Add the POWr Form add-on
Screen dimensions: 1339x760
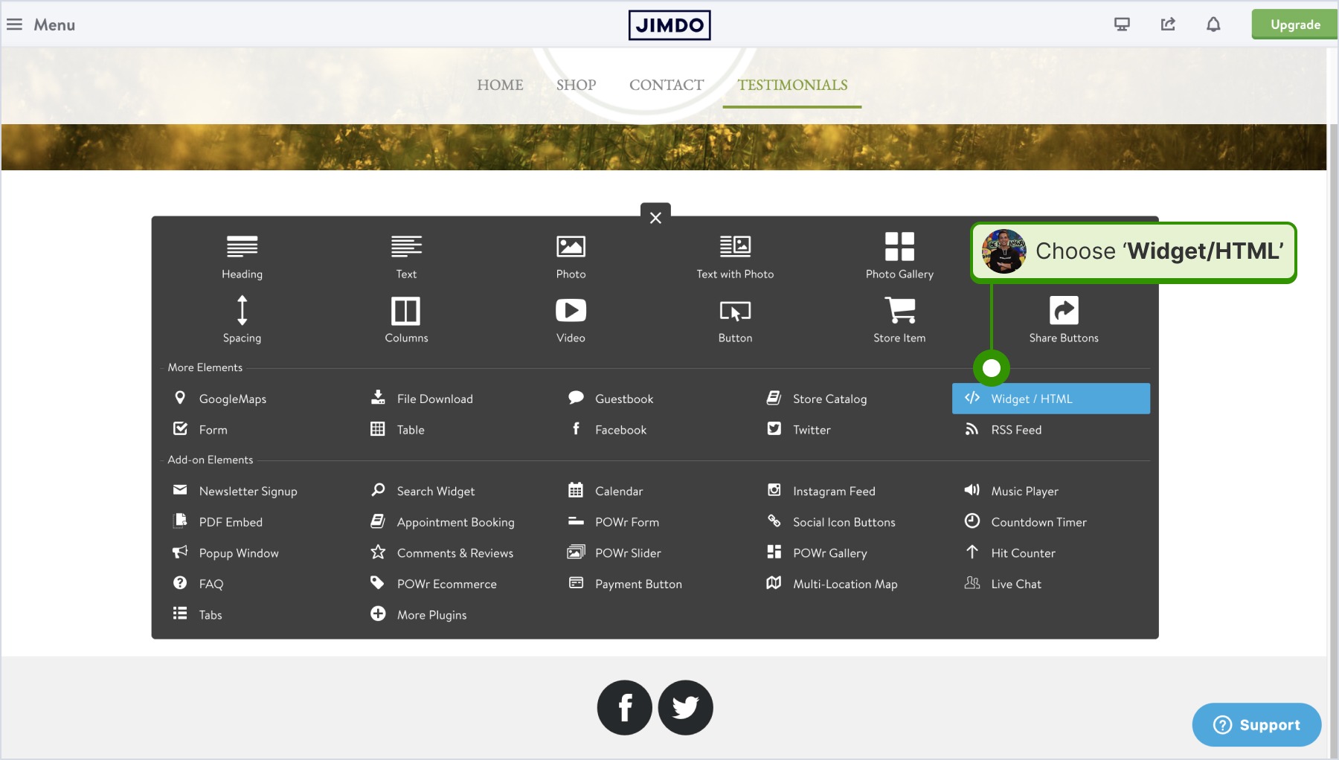pyautogui.click(x=614, y=521)
